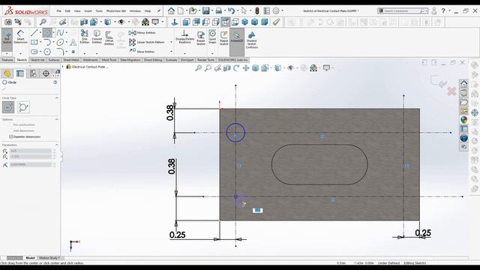Select the Circle sketch tool in ribbon
This screenshot has width=480, height=270.
pyautogui.click(x=47, y=32)
